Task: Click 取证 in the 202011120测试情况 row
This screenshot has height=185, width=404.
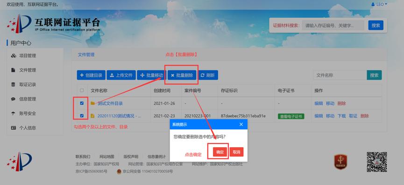Action: [353, 116]
